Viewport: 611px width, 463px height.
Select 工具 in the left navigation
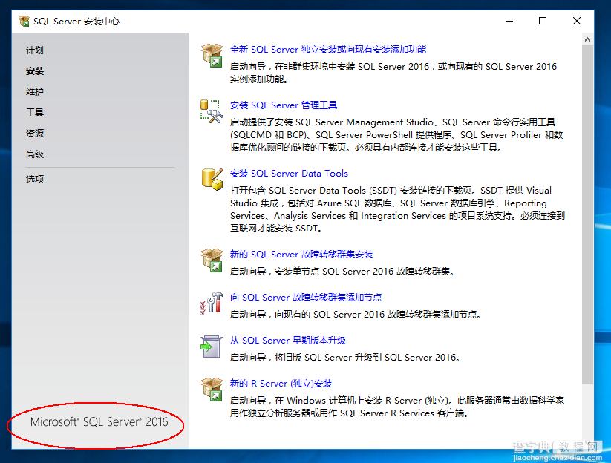pos(35,113)
